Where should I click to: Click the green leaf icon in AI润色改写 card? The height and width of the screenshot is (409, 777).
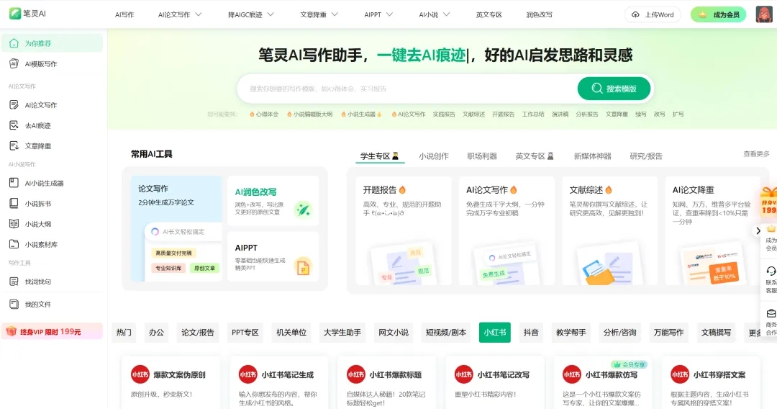pos(303,210)
